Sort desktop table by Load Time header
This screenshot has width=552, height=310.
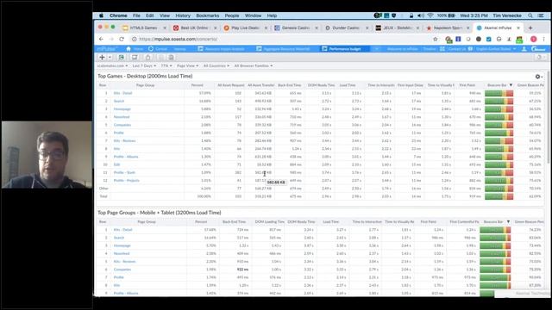[x=348, y=85]
